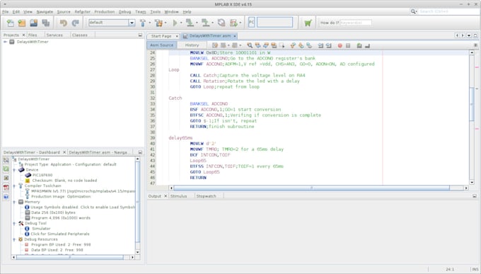Screen dimensions: 481x274
Task: Undo the last edit via toolbar
Action: [63, 23]
